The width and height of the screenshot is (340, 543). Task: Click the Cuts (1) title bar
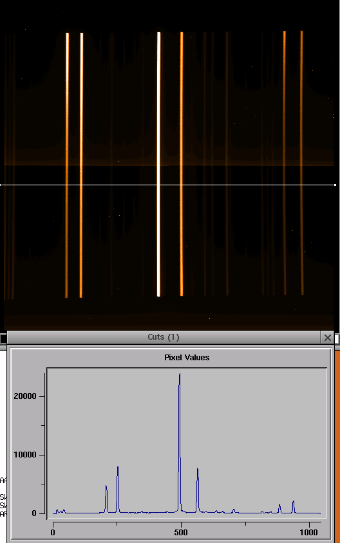[164, 337]
